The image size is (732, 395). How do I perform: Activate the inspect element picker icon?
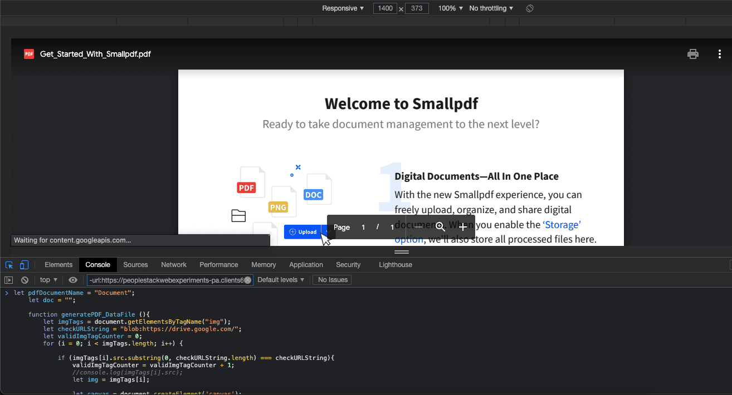(x=9, y=265)
